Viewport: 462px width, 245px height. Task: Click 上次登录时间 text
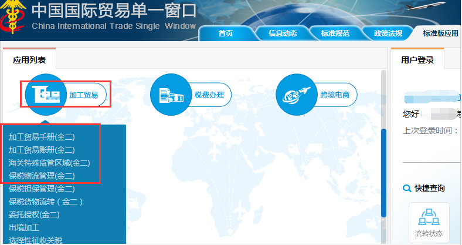[x=430, y=130]
